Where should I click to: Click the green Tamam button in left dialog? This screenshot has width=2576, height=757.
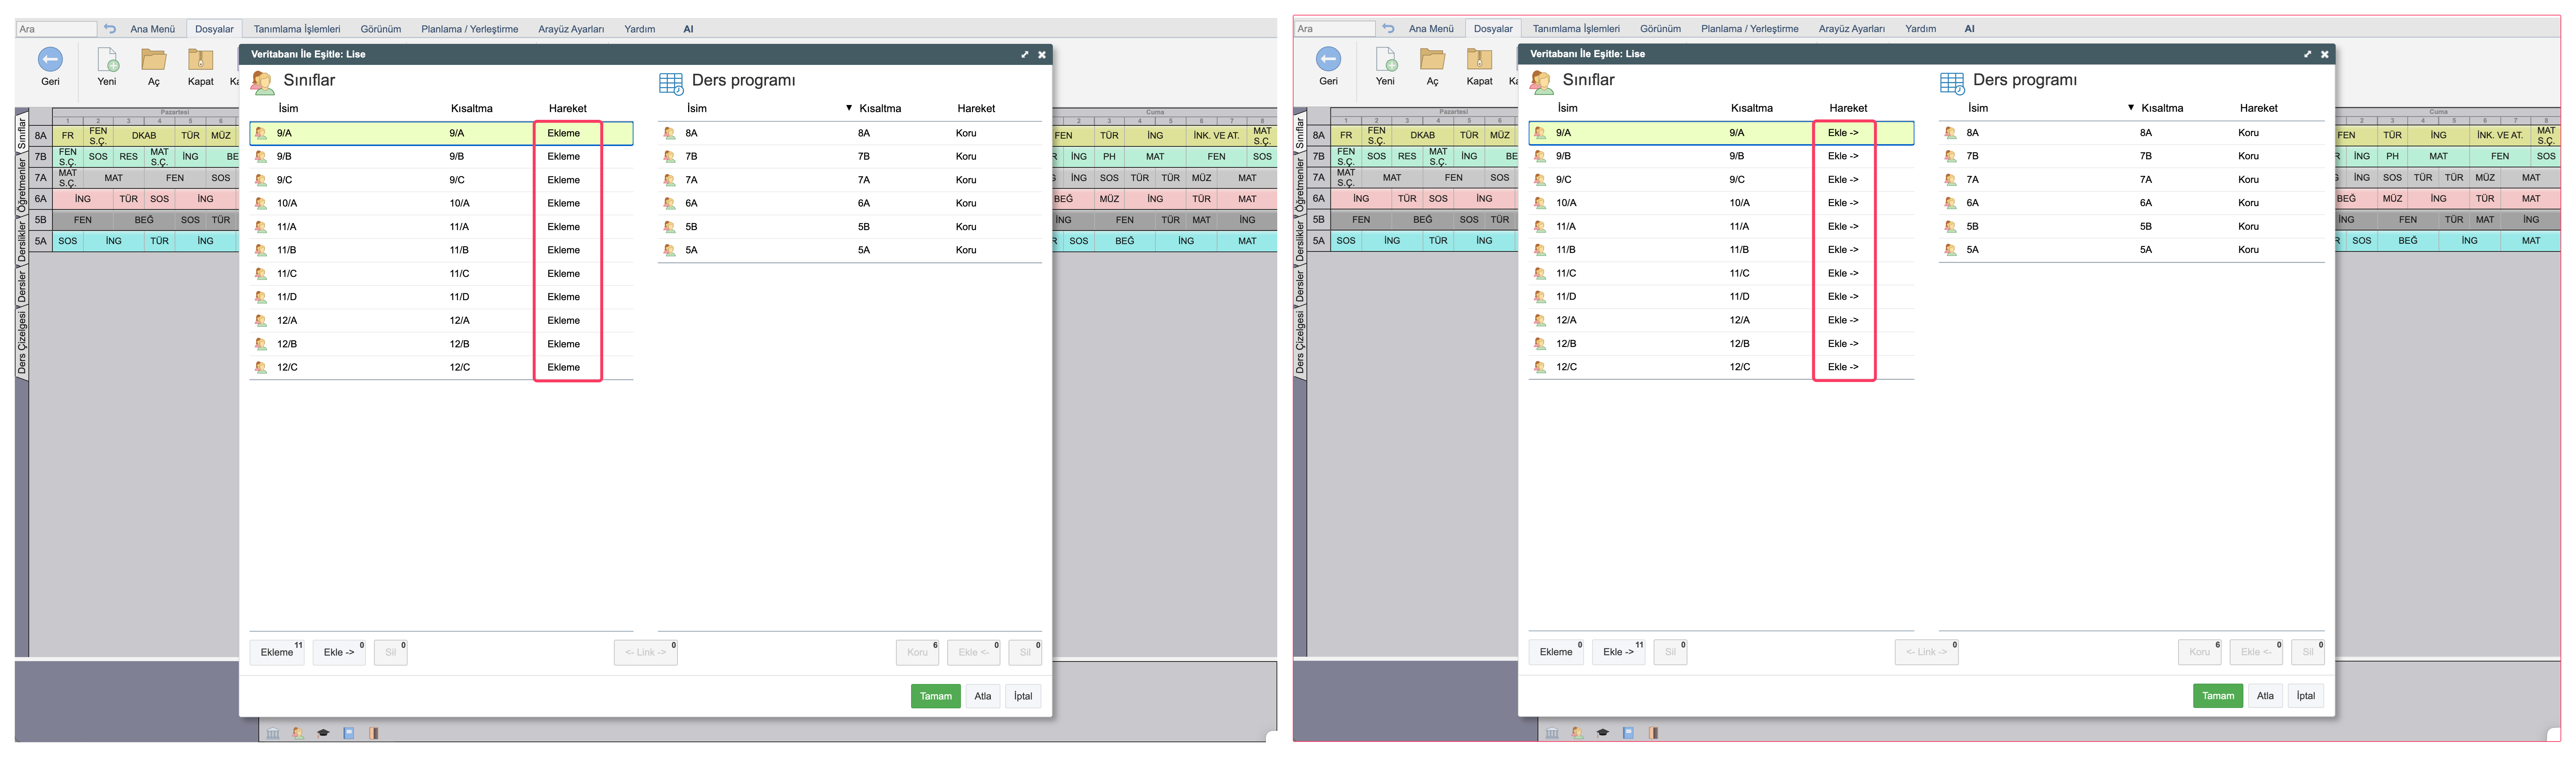(x=936, y=696)
